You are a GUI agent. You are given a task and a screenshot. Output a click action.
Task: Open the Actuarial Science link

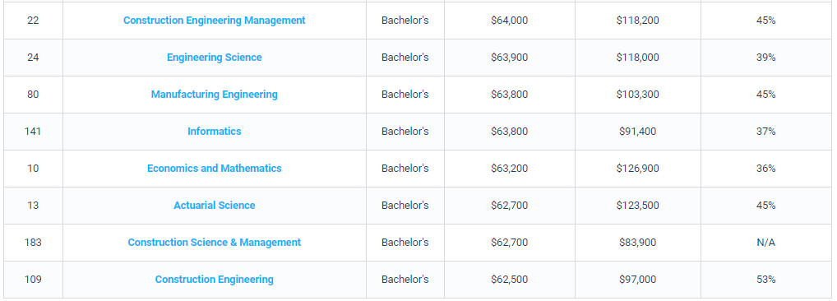pyautogui.click(x=214, y=206)
